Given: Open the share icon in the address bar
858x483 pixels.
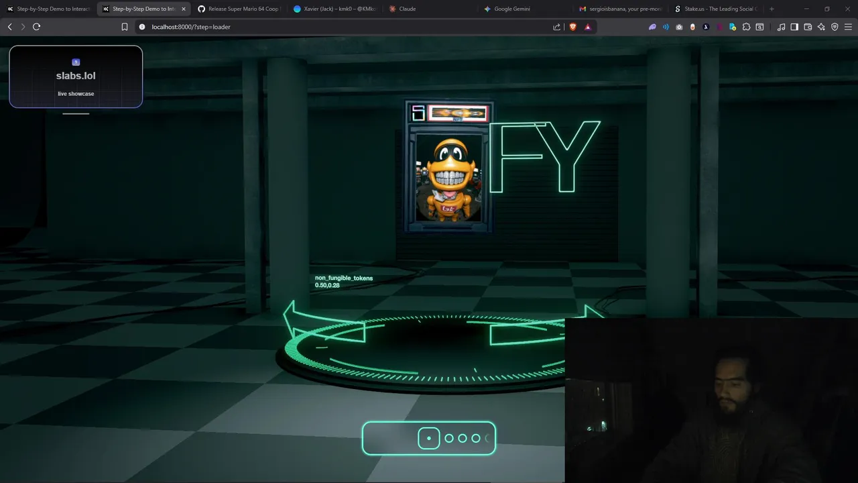Looking at the screenshot, I should point(556,27).
